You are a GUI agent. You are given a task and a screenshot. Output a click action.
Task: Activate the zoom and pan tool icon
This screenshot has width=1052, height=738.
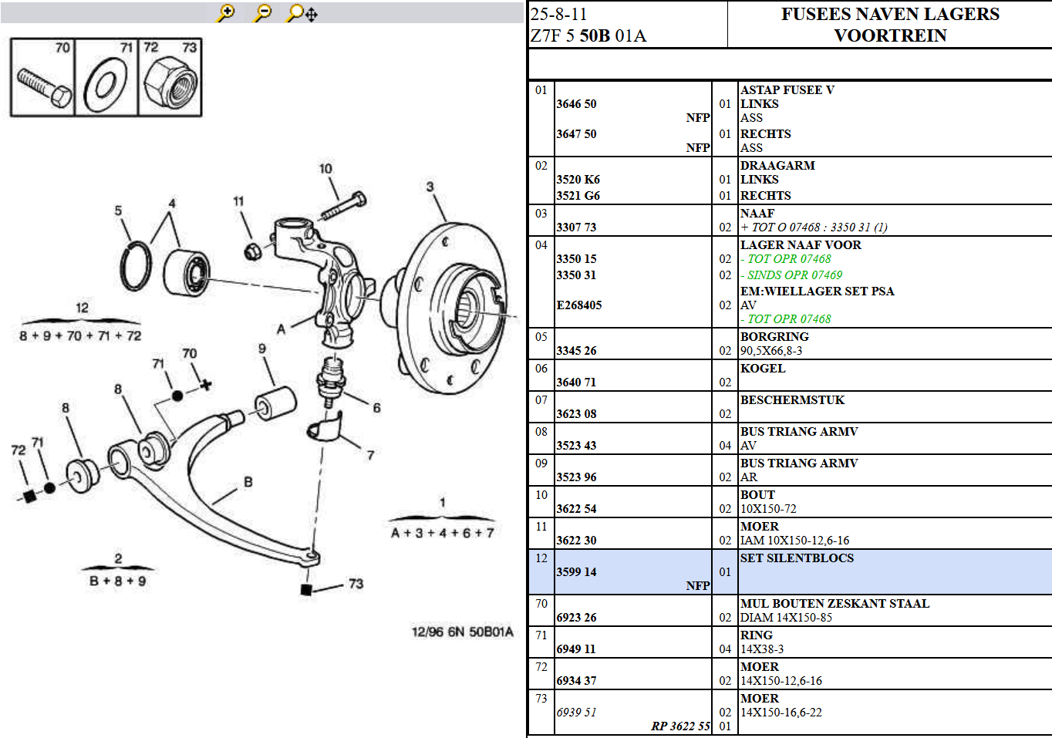point(302,13)
